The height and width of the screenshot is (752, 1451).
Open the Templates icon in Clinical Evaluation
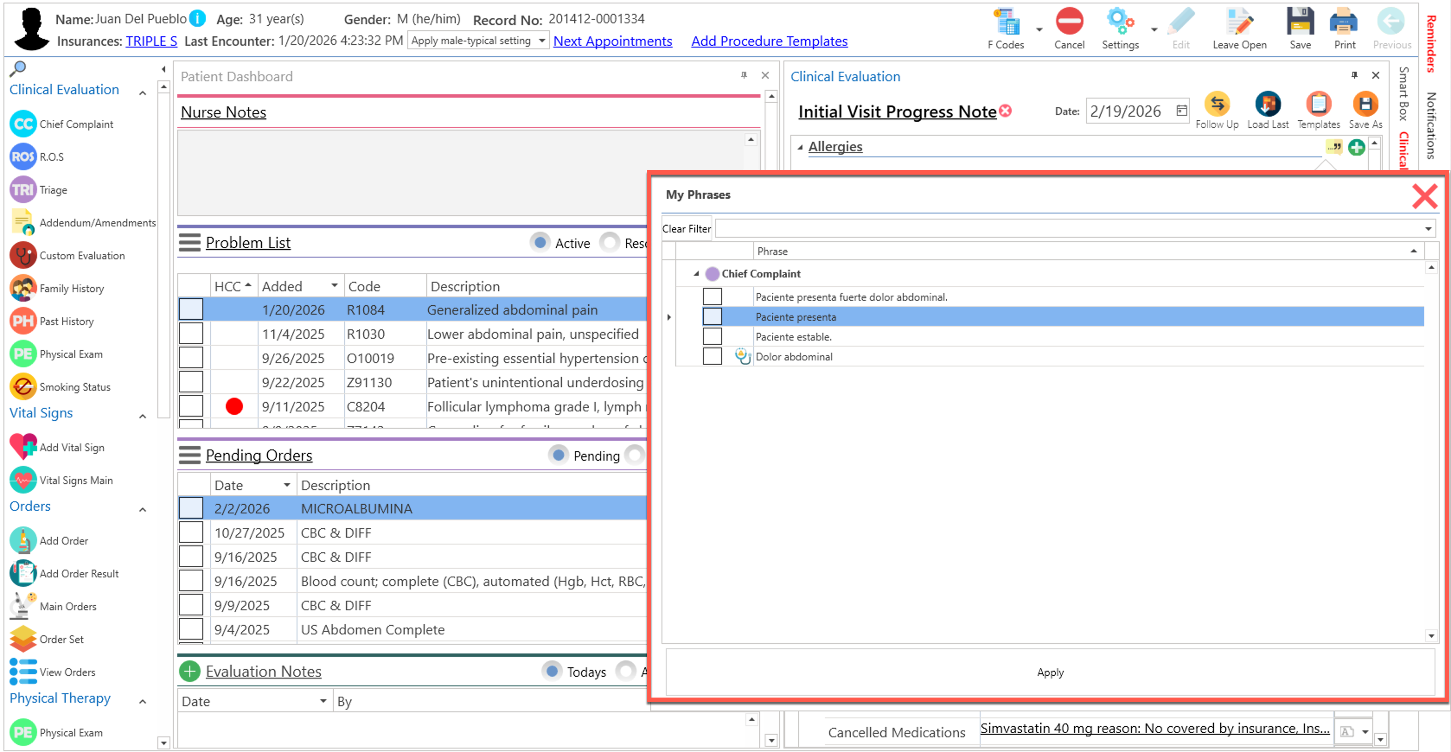coord(1318,104)
